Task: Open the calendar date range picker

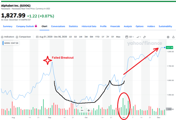Action: coord(37,37)
